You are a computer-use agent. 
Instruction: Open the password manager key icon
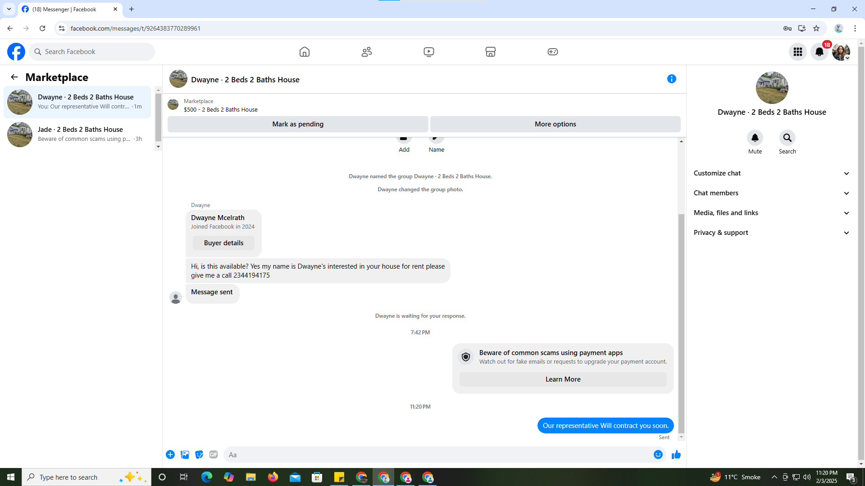pos(788,28)
